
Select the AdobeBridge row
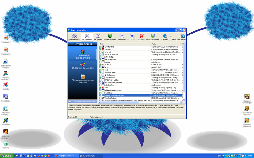[x=141, y=57]
